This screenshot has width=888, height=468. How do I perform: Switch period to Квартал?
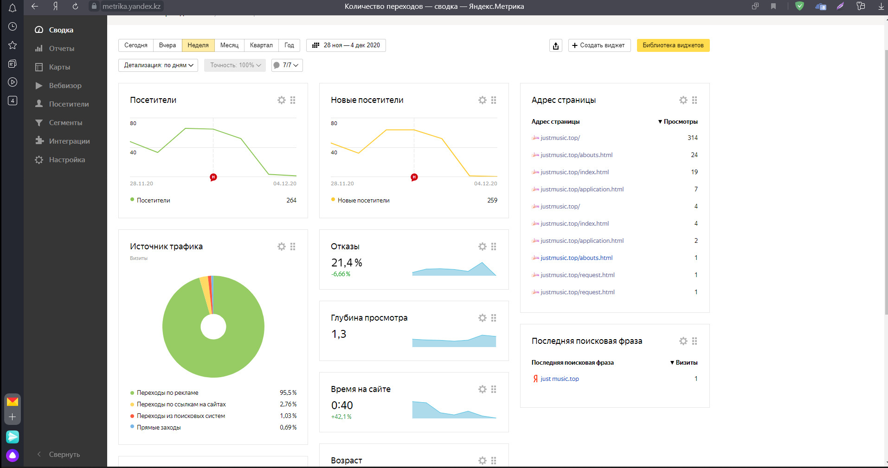[261, 45]
